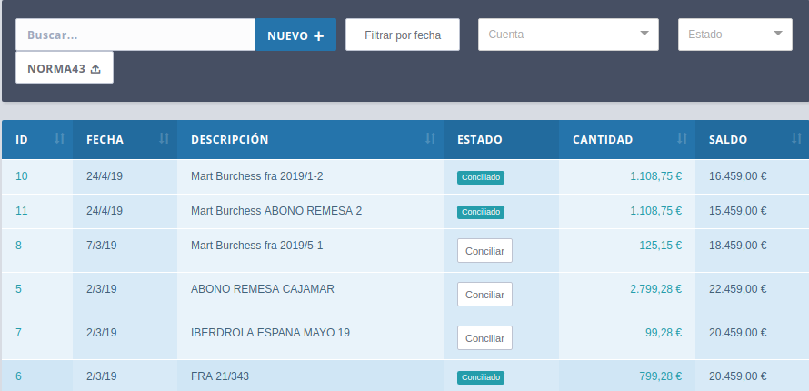The width and height of the screenshot is (809, 391).
Task: Conciliar the Mart Burchess fra 2019/5-1 row
Action: click(484, 251)
